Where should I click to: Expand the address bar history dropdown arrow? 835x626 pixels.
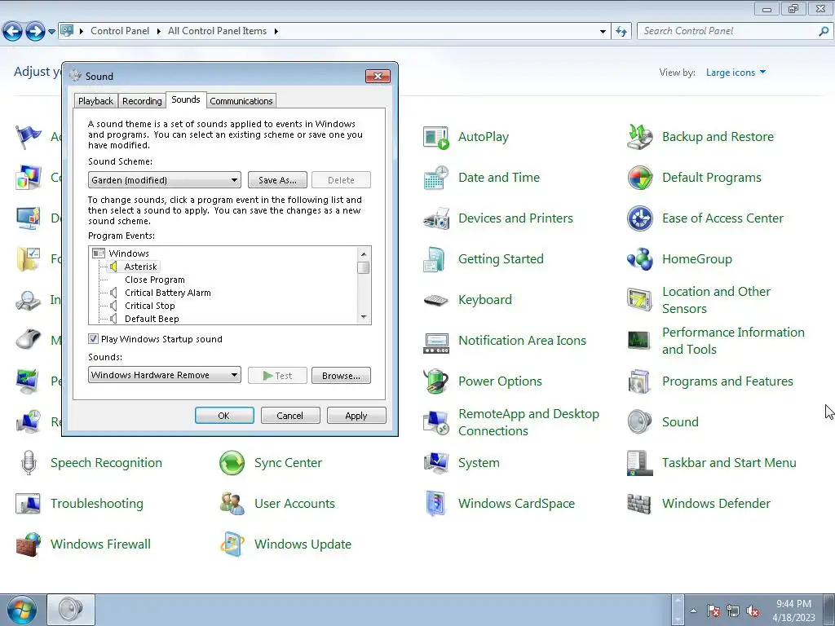[x=603, y=32]
